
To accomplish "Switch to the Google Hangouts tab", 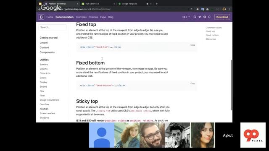I will click(134, 4).
